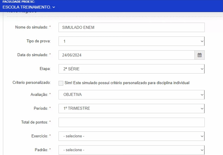Open the Padrão dropdown
This screenshot has width=223, height=155.
(x=132, y=150)
